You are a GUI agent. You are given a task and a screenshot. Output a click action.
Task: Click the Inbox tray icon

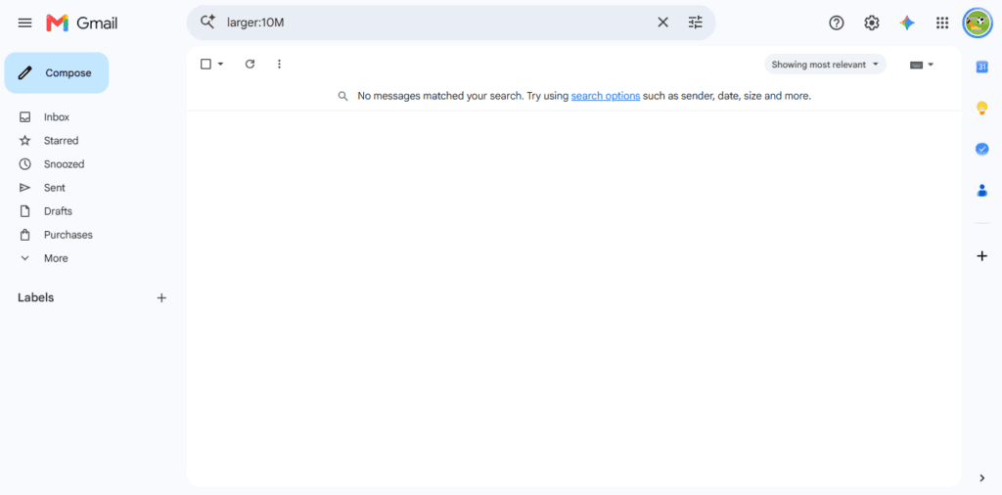click(x=24, y=116)
